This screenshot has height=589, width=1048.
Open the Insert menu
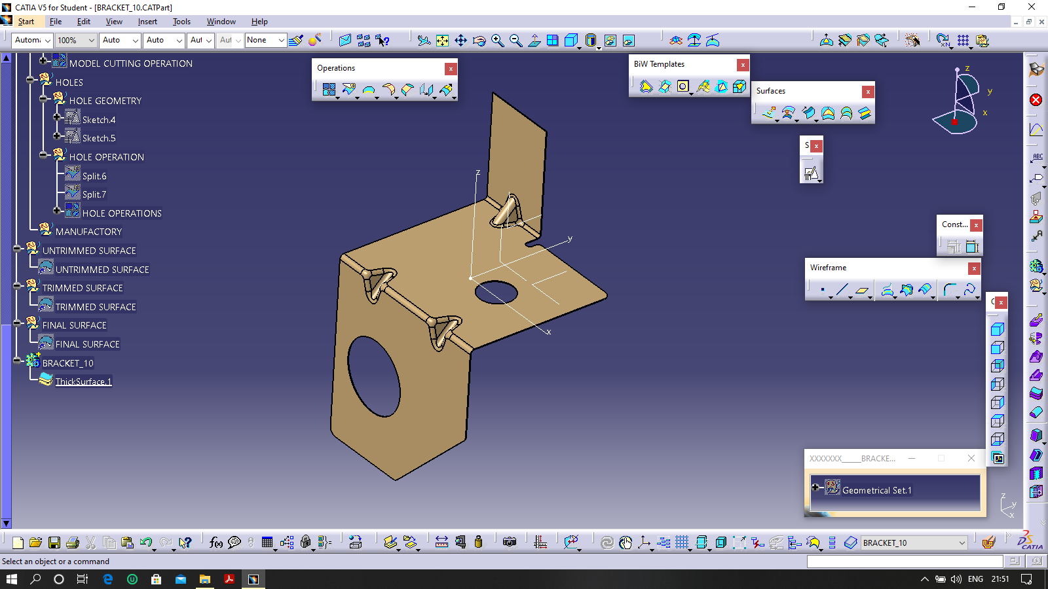click(147, 22)
